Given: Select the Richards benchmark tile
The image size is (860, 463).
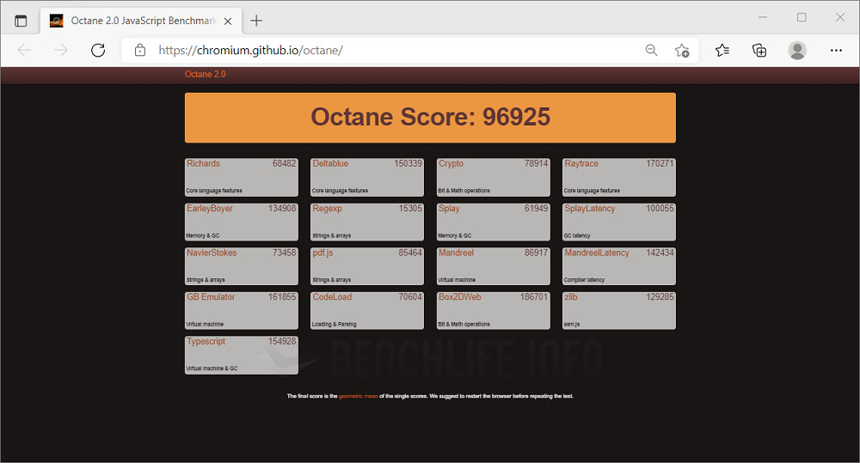Looking at the screenshot, I should click(242, 176).
